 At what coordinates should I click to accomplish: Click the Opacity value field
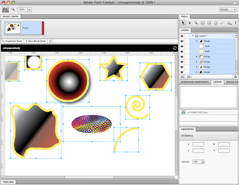(x=197, y=162)
